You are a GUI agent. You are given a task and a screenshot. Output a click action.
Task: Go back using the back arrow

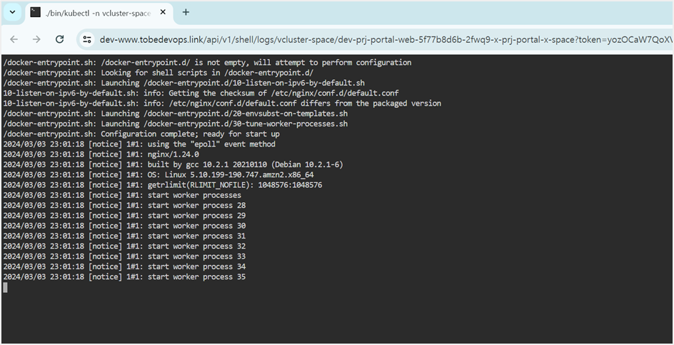pyautogui.click(x=14, y=39)
